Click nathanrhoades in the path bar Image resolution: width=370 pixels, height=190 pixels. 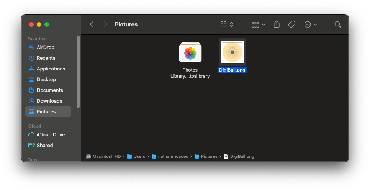173,156
